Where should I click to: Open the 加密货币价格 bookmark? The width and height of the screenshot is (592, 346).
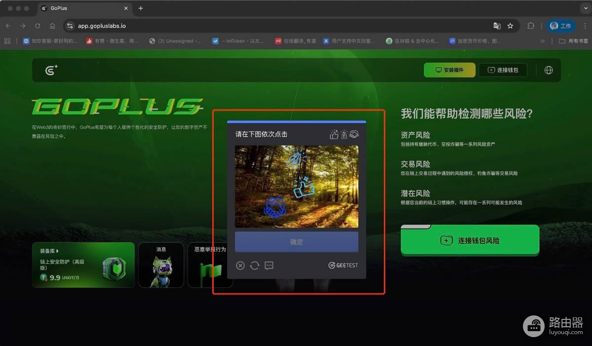pos(475,41)
